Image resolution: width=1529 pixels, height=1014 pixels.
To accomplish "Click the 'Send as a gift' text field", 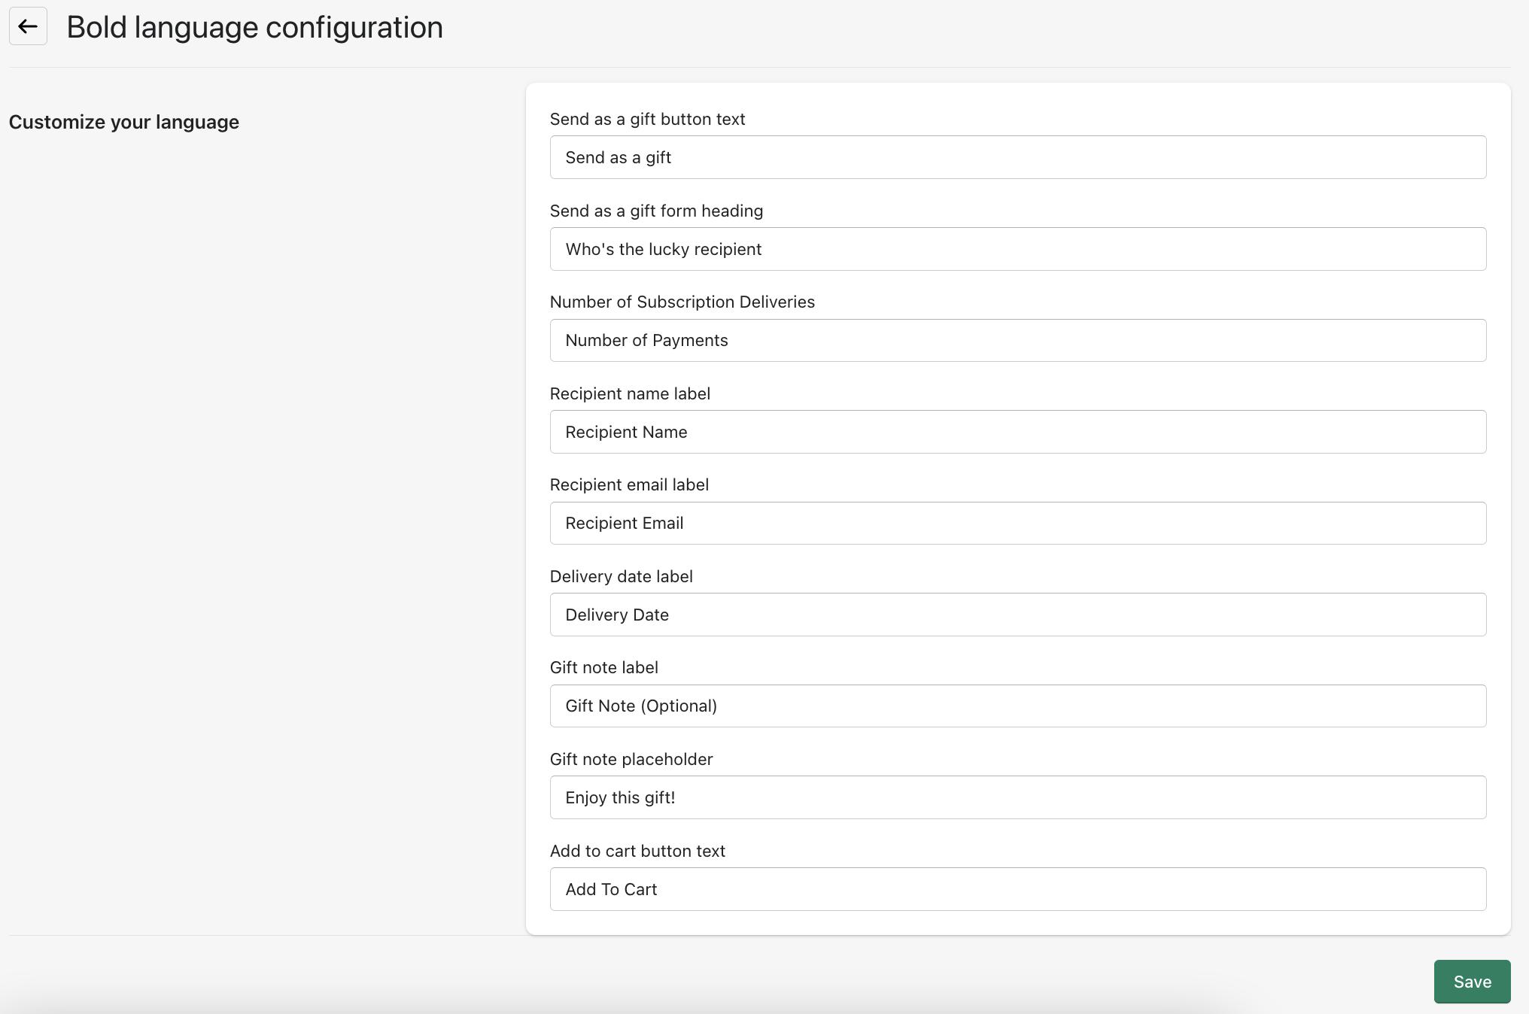I will tap(1017, 157).
